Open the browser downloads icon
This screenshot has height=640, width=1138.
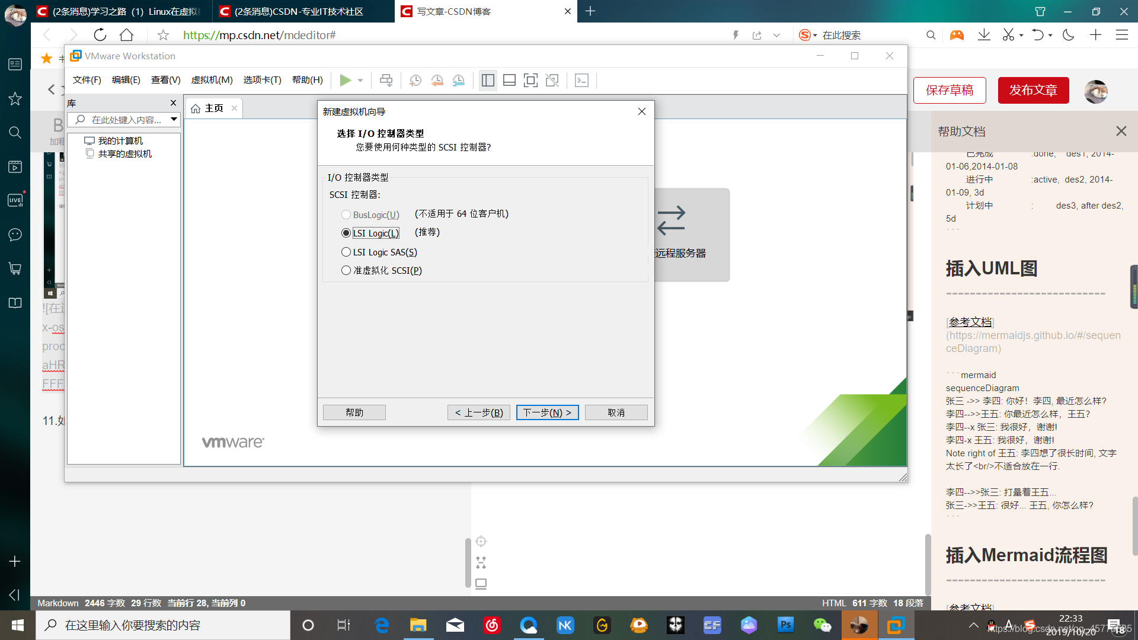pos(984,35)
